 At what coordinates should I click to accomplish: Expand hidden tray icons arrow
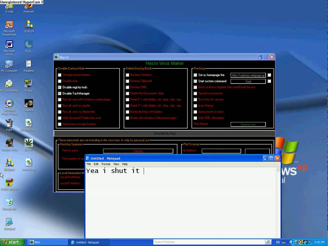tap(291, 242)
